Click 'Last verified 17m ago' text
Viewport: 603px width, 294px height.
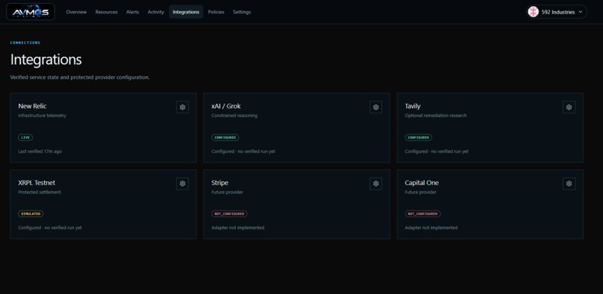pos(40,151)
